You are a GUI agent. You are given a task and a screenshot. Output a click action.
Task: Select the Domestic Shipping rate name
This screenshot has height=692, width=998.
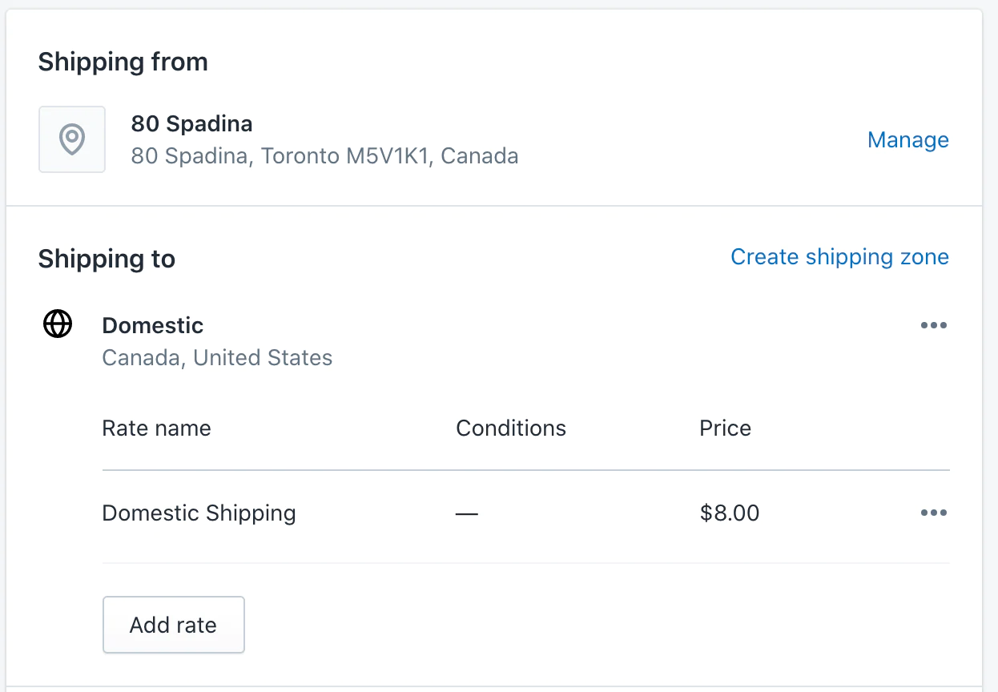click(199, 513)
